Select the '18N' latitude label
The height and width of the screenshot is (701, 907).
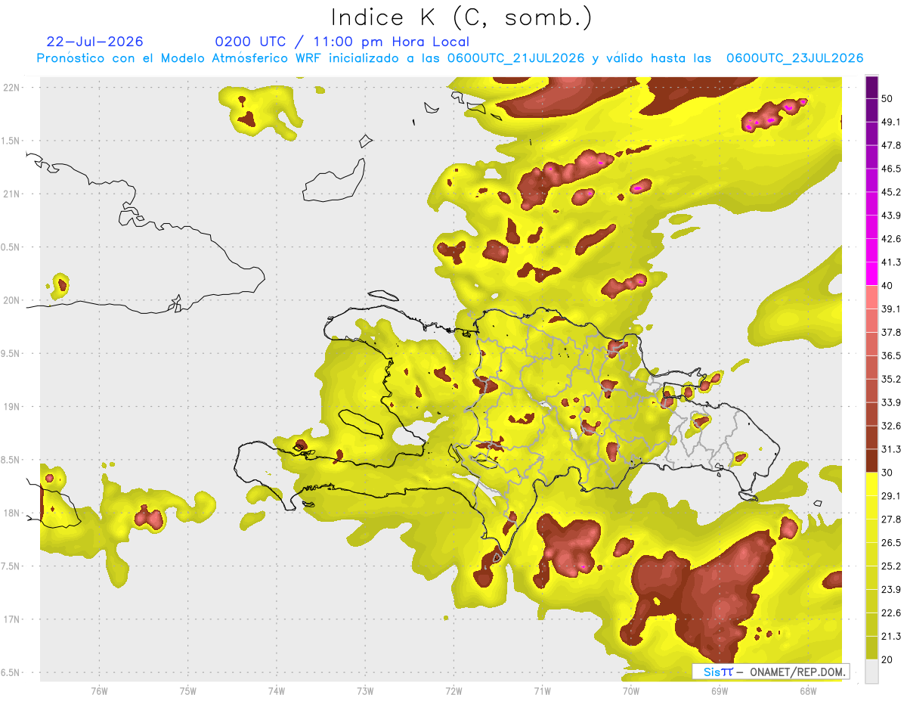point(11,513)
